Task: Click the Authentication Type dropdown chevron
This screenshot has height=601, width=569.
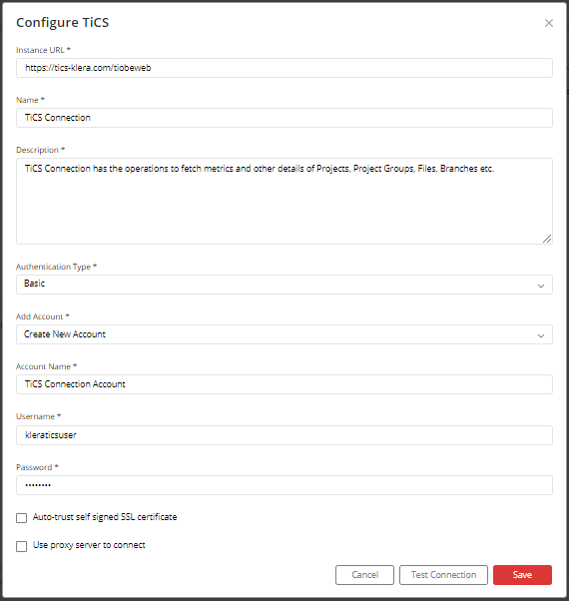Action: [541, 286]
